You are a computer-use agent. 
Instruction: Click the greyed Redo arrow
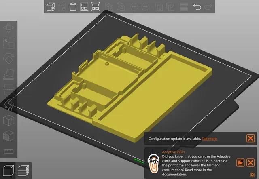(208, 7)
